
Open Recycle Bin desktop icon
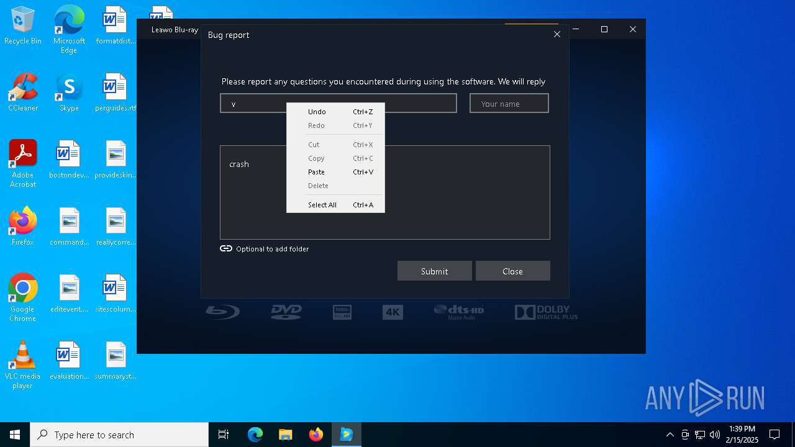[23, 26]
